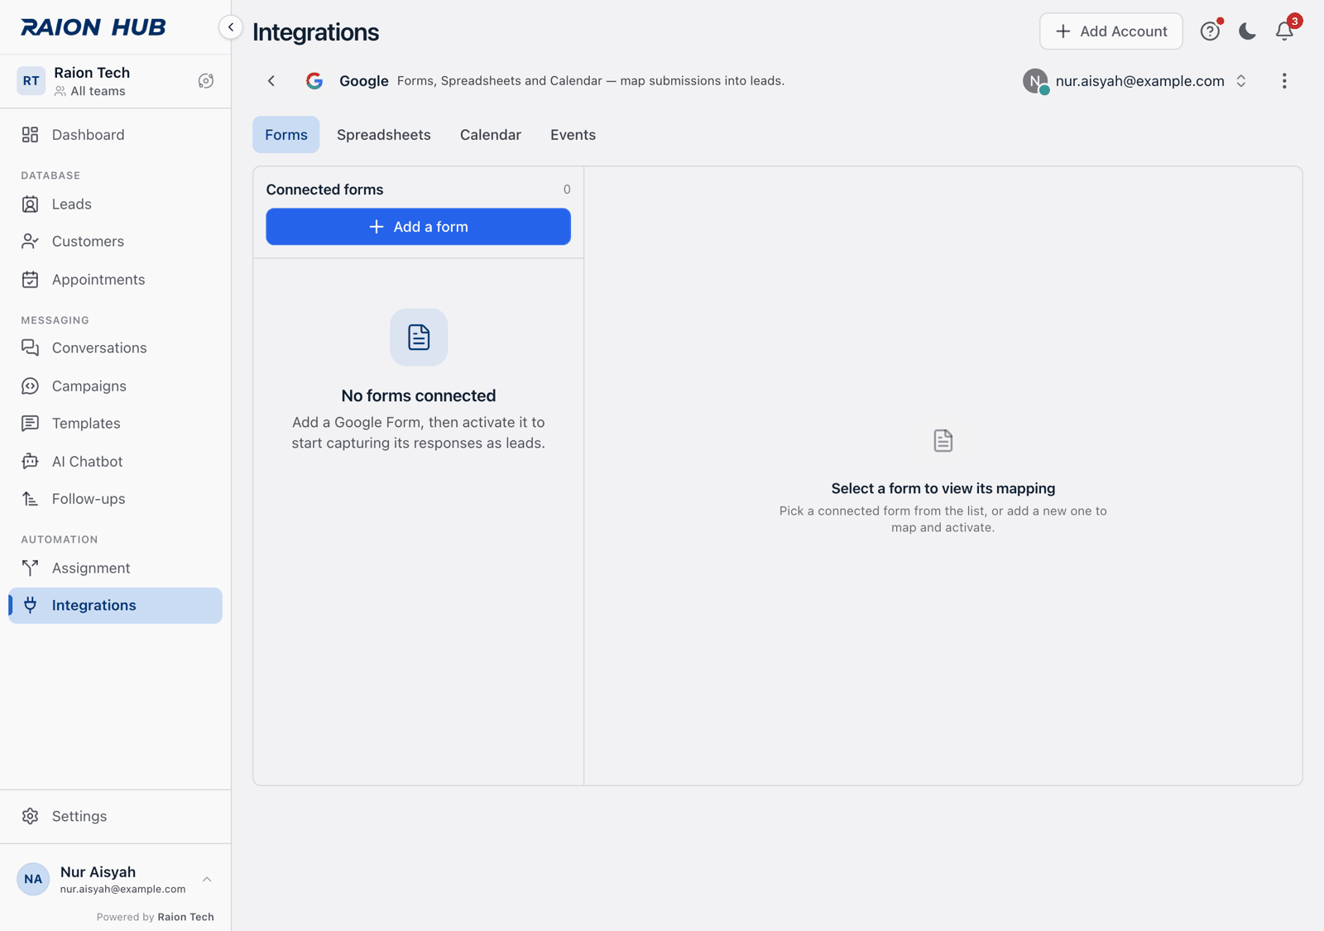Viewport: 1324px width, 931px height.
Task: Open the three-dot more options menu
Action: [x=1284, y=81]
